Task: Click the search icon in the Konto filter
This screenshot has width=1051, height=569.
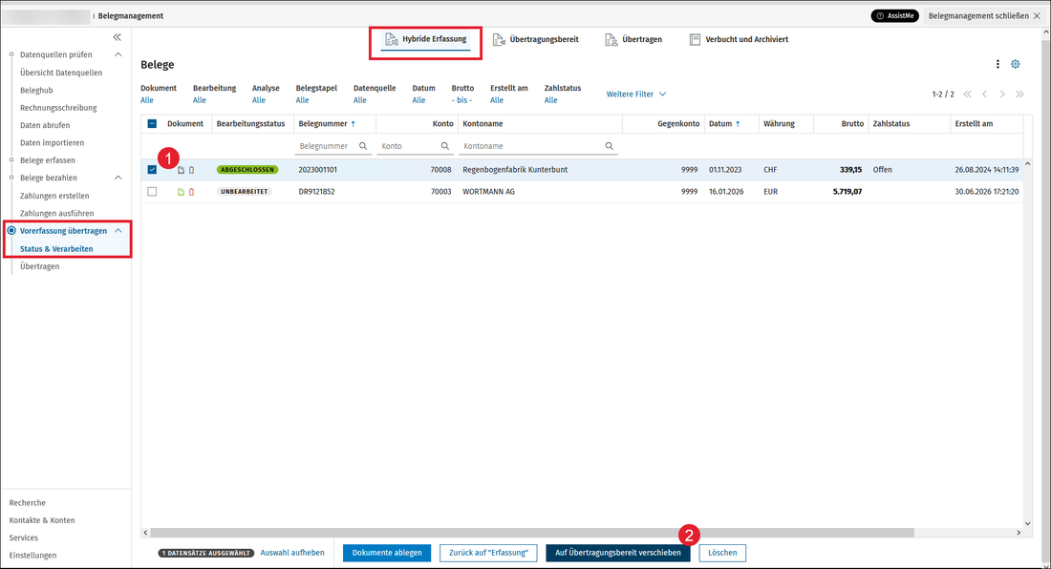Action: point(444,146)
